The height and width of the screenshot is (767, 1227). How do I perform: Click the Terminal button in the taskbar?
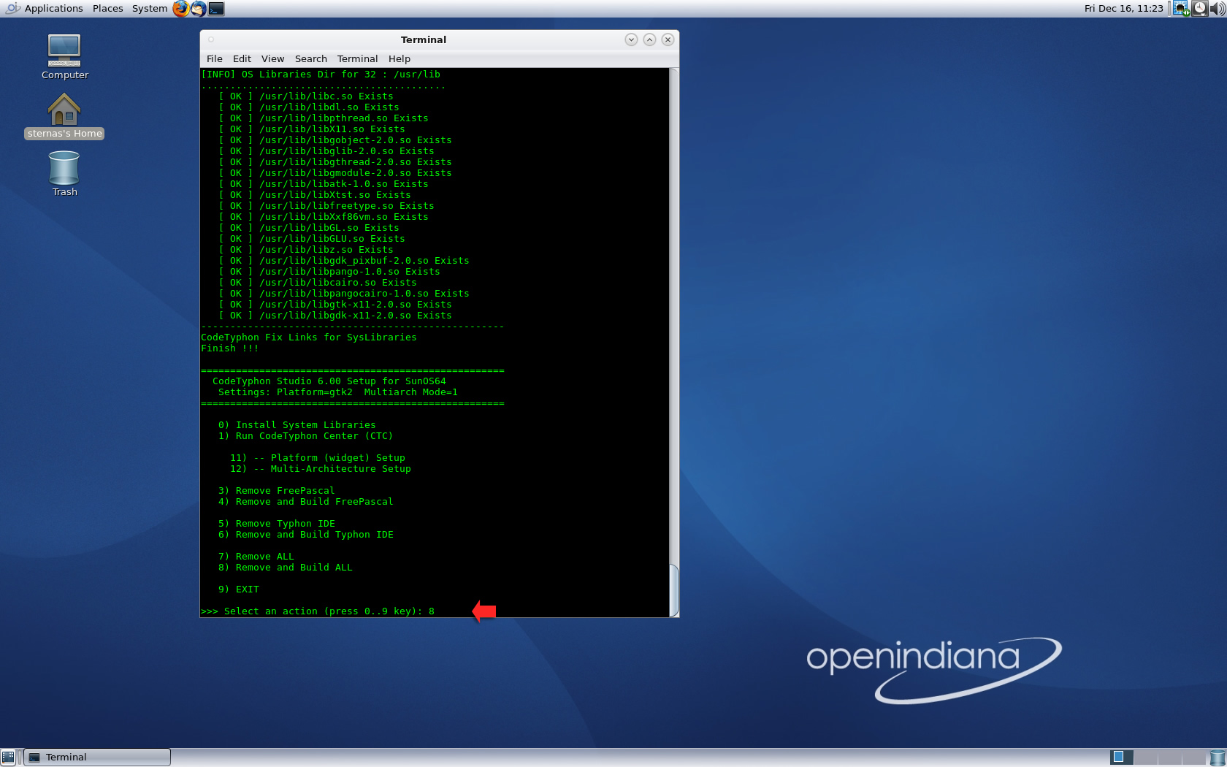click(x=97, y=757)
